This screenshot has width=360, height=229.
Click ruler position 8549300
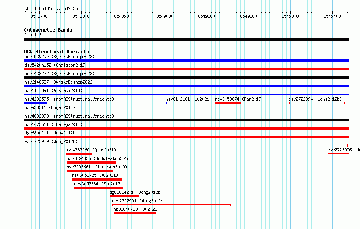click(x=290, y=16)
